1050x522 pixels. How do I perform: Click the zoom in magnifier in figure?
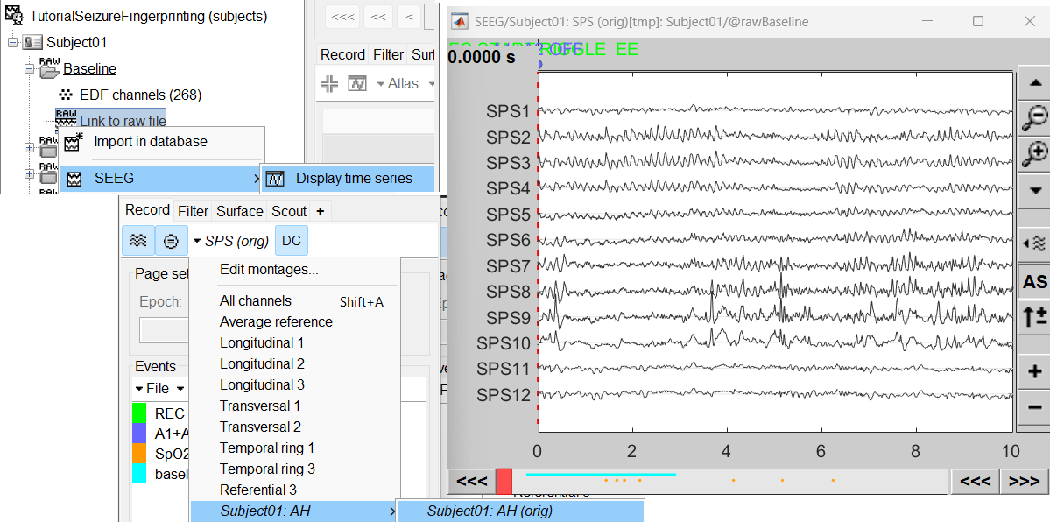1035,153
